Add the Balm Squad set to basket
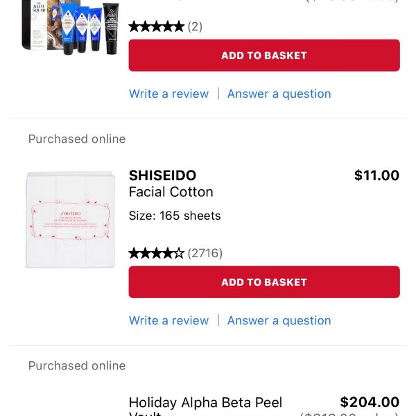This screenshot has width=416, height=416. pyautogui.click(x=264, y=55)
